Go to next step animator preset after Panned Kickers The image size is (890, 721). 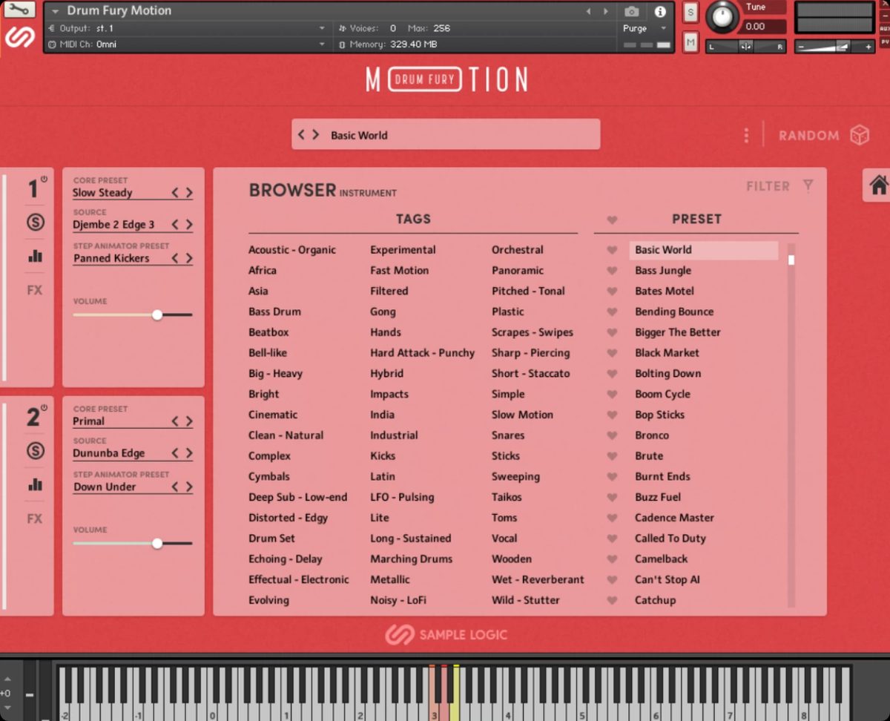(x=189, y=259)
